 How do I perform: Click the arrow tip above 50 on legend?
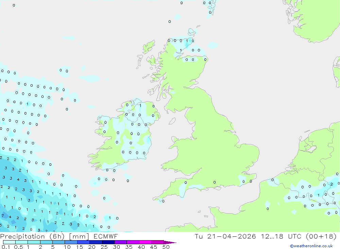(170, 243)
